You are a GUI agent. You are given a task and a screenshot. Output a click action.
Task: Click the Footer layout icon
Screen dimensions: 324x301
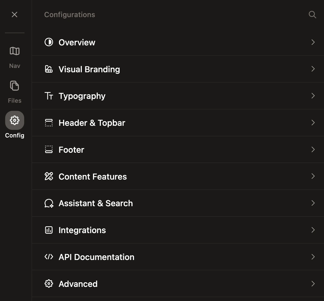pos(49,149)
